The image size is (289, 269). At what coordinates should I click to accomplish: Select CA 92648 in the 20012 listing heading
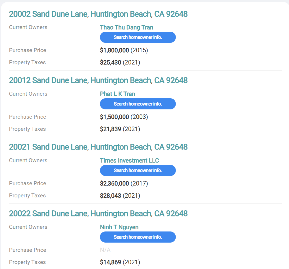tap(171, 81)
